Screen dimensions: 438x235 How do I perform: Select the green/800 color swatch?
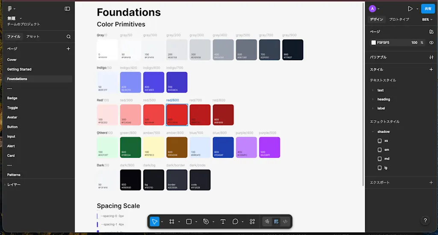130,147
